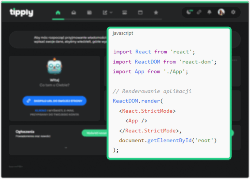Open the stacked rows icon in navigation

point(125,12)
